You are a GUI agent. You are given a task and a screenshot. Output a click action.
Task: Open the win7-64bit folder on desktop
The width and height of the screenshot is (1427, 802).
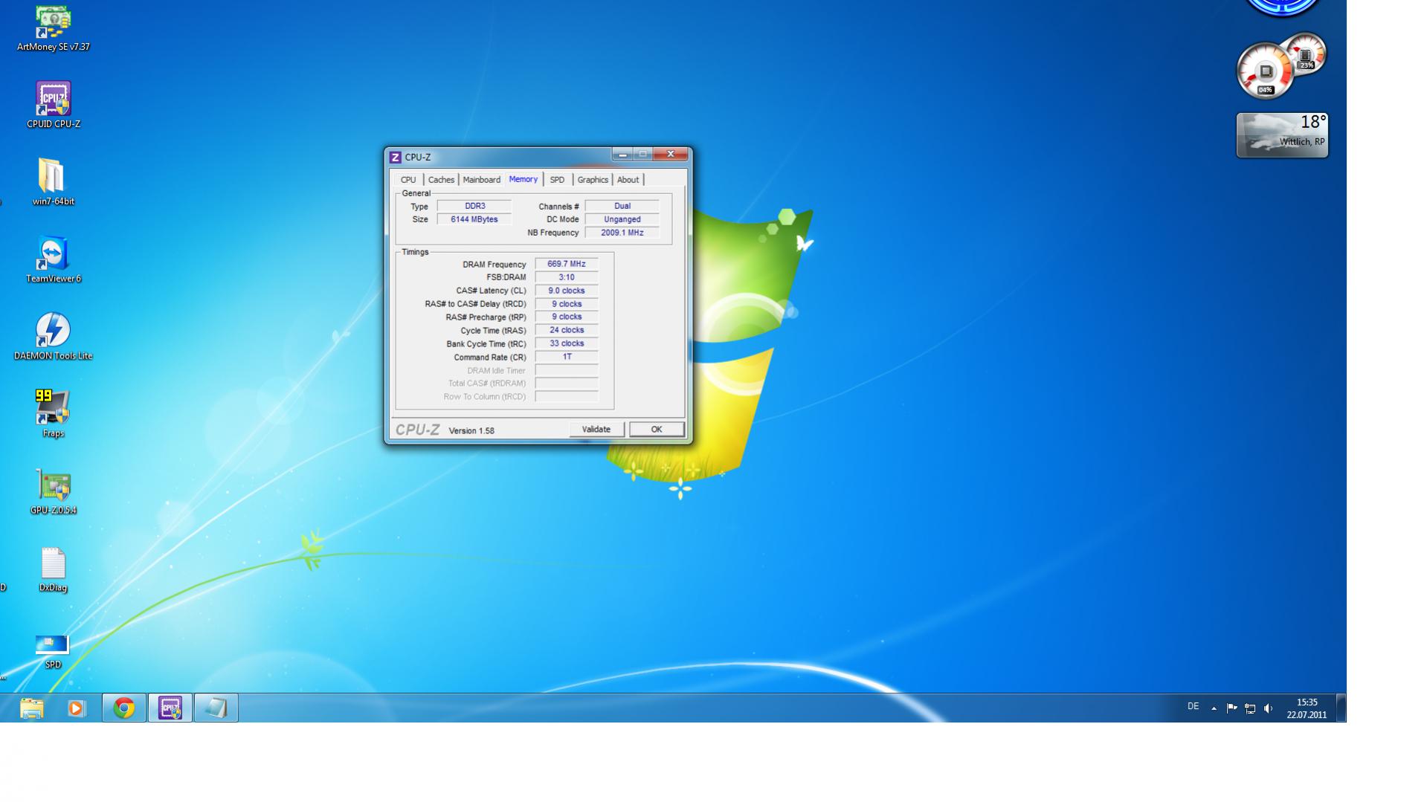(53, 182)
